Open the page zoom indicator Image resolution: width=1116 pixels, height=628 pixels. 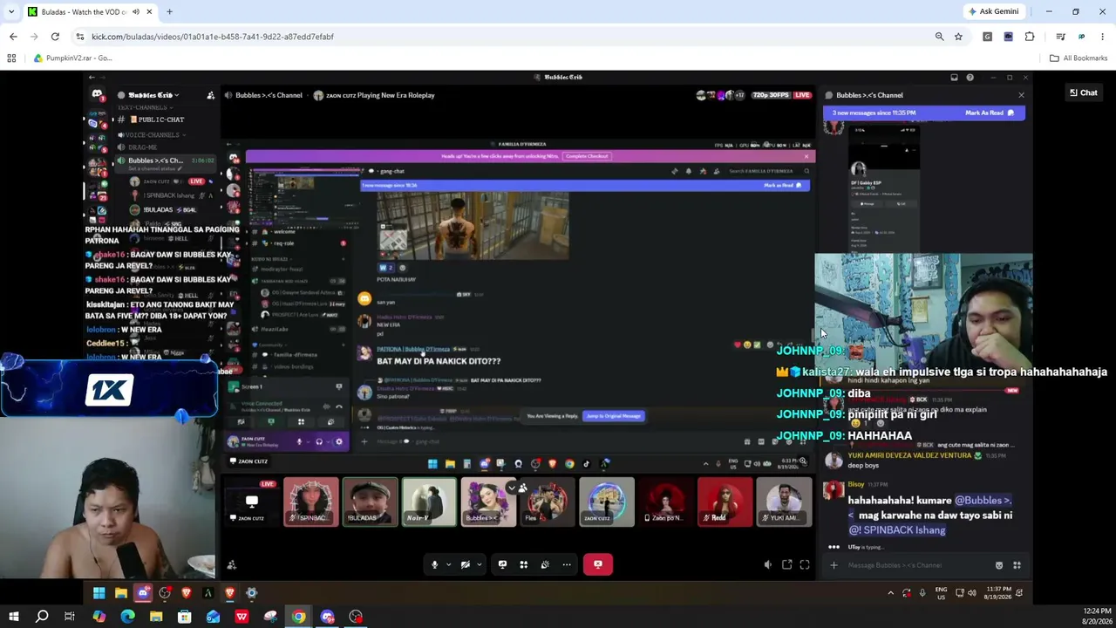coord(939,37)
